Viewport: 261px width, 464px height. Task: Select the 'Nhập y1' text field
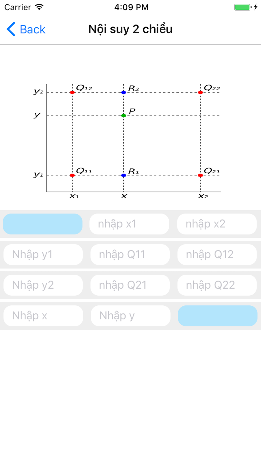[x=43, y=254]
